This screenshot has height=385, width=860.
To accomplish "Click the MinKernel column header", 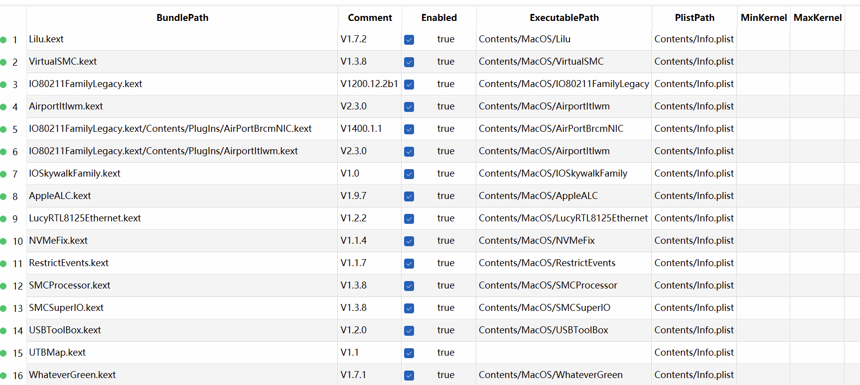I will (763, 18).
